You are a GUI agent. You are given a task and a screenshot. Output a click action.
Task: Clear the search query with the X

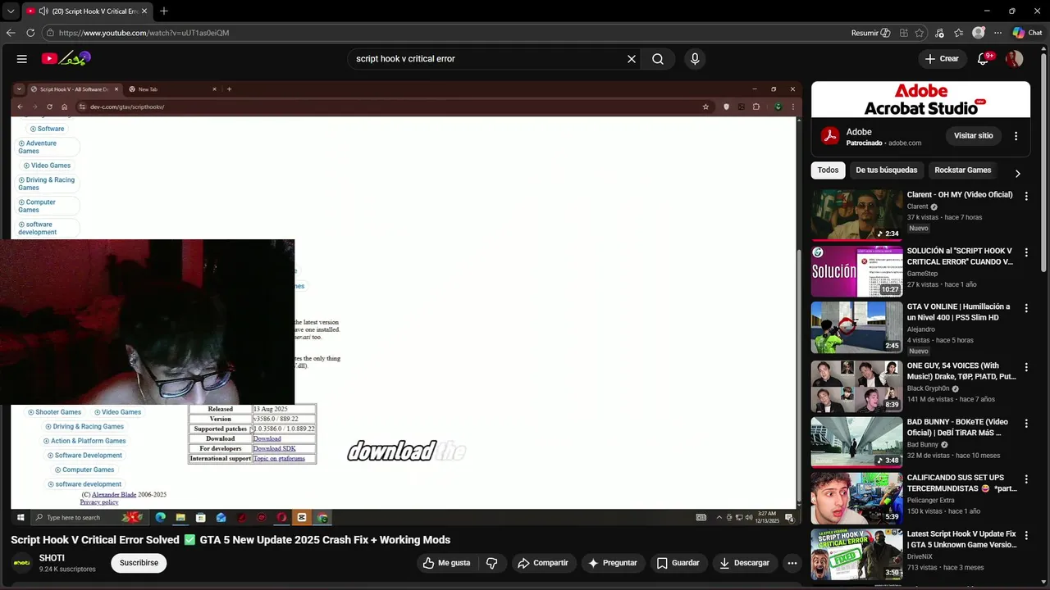click(x=632, y=59)
